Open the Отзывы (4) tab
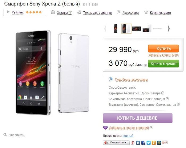 (x=64, y=13)
